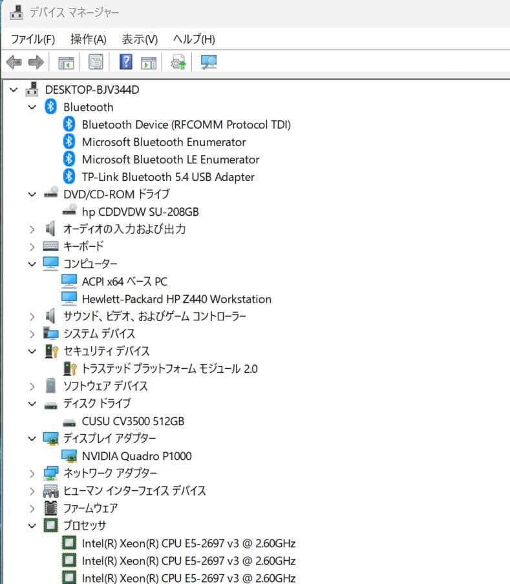
Task: Expand the ファームウェア category
Action: (x=32, y=508)
